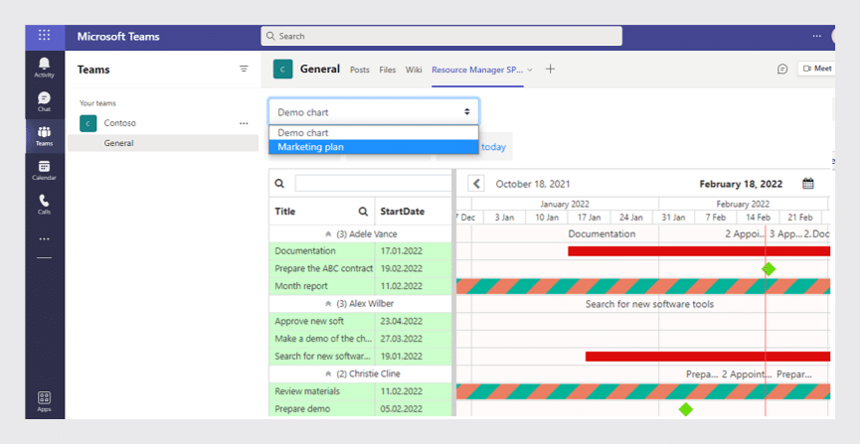Open the calendar date picker icon
860x444 pixels.
(x=808, y=184)
